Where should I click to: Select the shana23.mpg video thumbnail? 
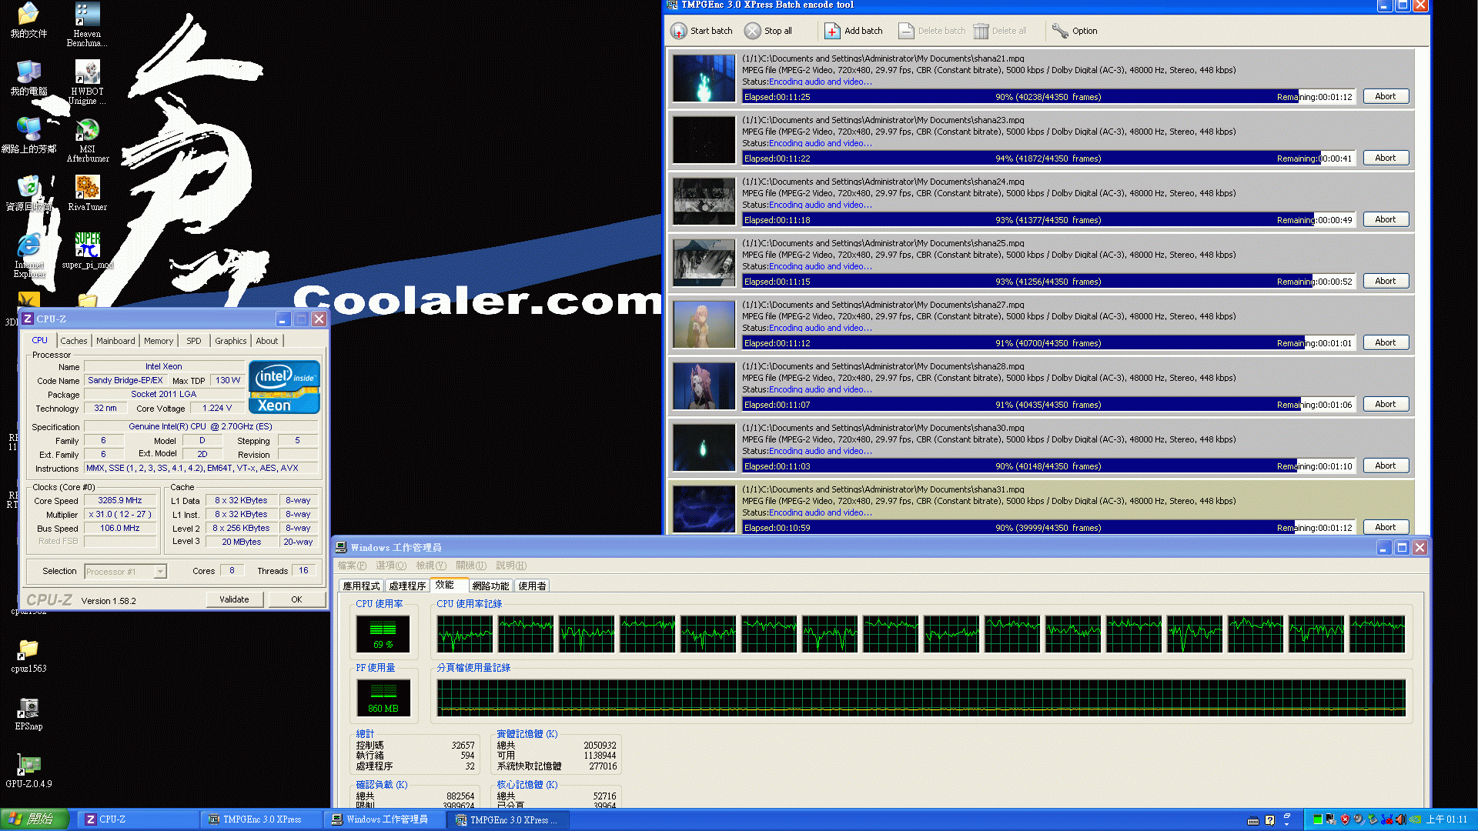pyautogui.click(x=704, y=140)
